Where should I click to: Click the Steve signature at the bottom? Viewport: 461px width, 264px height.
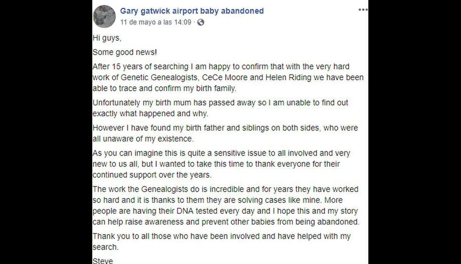point(103,261)
